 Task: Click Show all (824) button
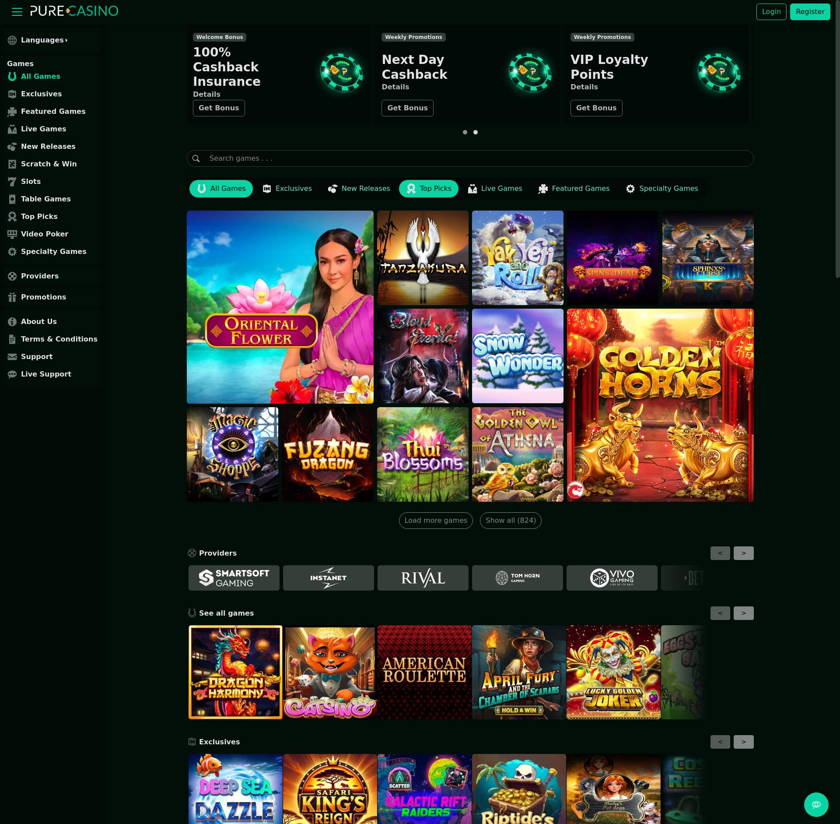point(511,521)
